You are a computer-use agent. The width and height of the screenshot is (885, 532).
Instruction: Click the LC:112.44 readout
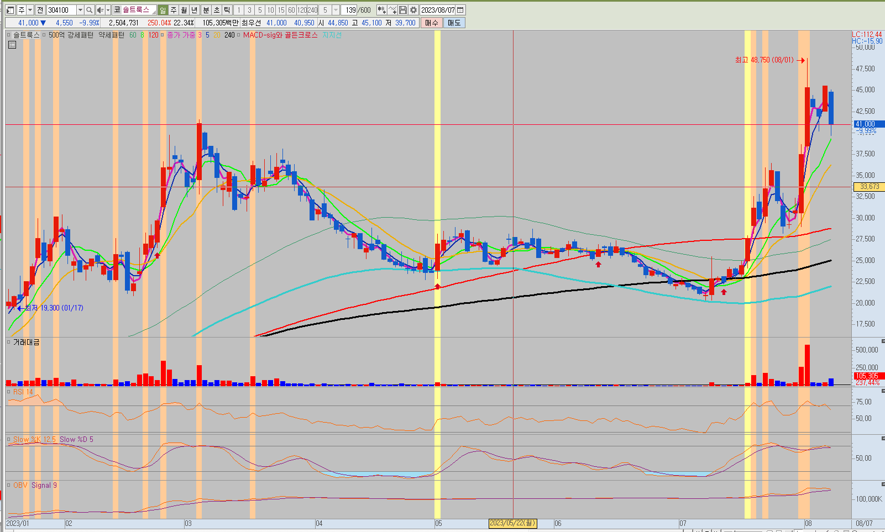click(867, 34)
